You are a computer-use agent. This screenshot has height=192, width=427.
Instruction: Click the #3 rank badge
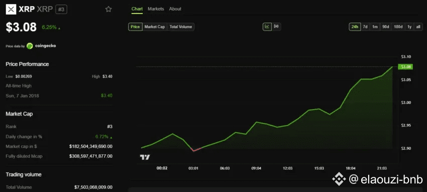[x=61, y=10]
